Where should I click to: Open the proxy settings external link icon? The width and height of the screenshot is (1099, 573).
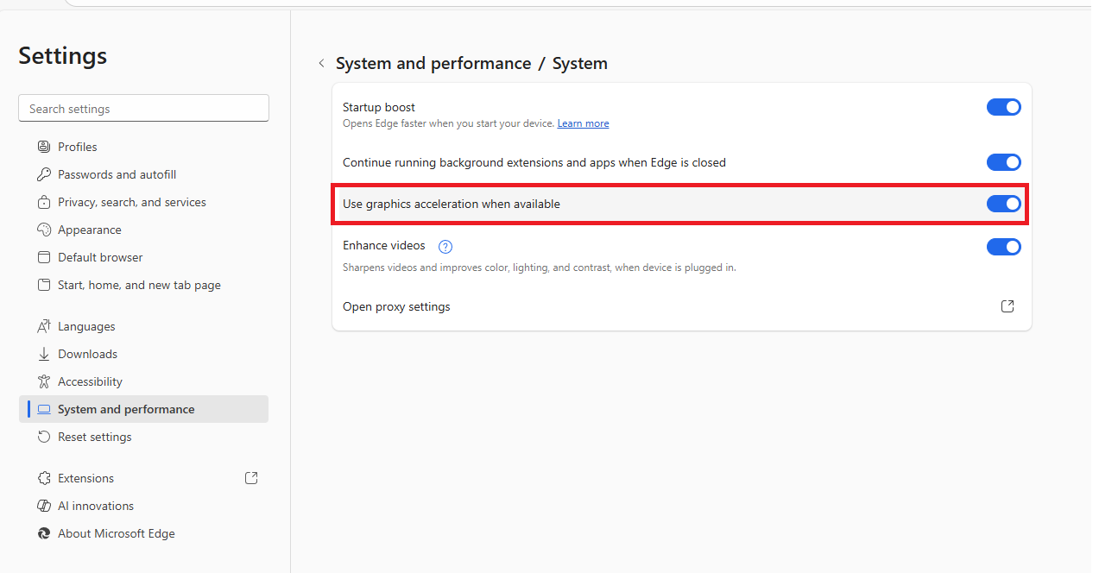click(x=1007, y=306)
